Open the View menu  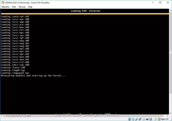tap(14, 7)
